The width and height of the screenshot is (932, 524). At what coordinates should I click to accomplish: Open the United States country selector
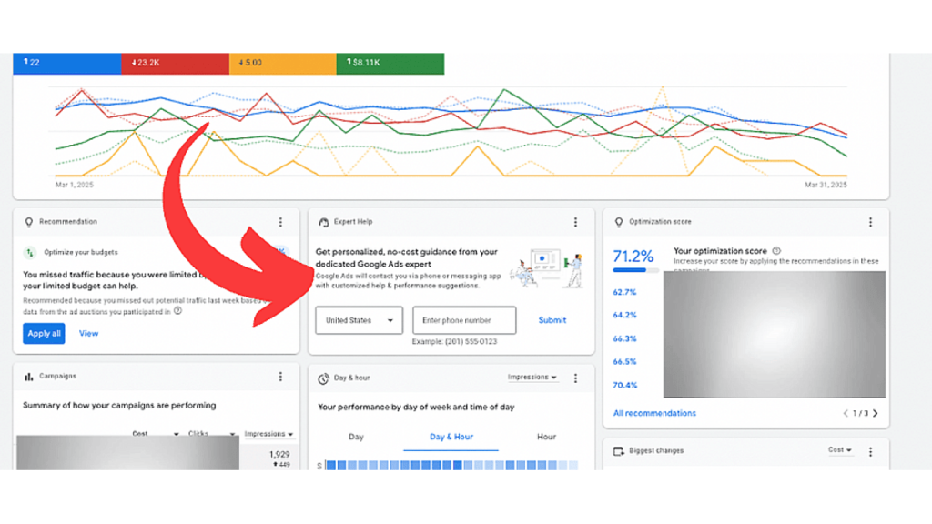pyautogui.click(x=359, y=320)
